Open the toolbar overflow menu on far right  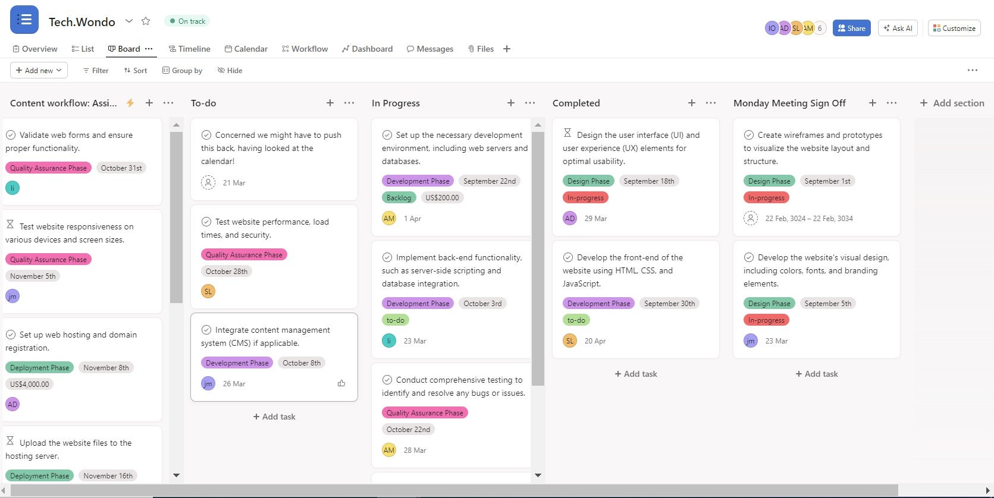[x=973, y=70]
